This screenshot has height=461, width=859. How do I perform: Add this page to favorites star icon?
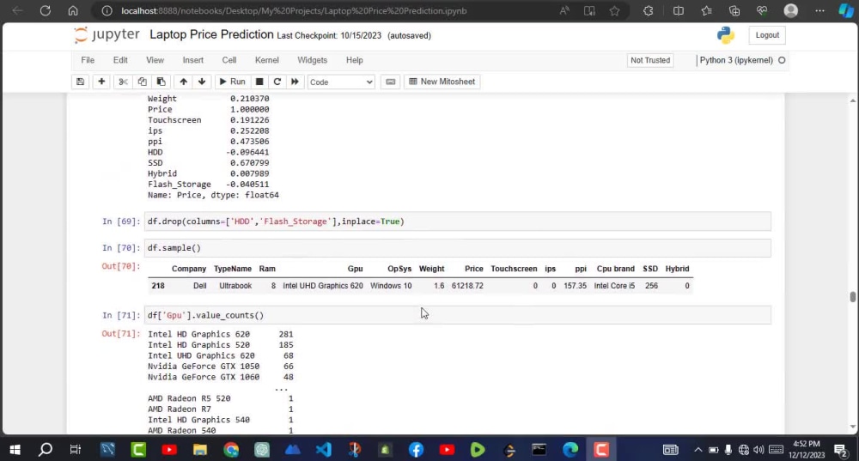click(x=615, y=10)
